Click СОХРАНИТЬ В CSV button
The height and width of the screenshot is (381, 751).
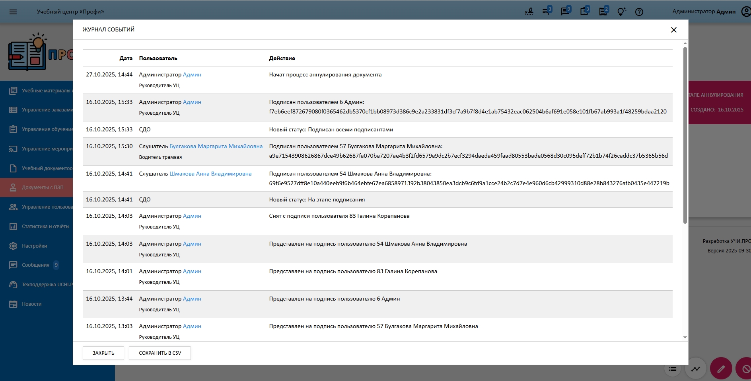(160, 353)
